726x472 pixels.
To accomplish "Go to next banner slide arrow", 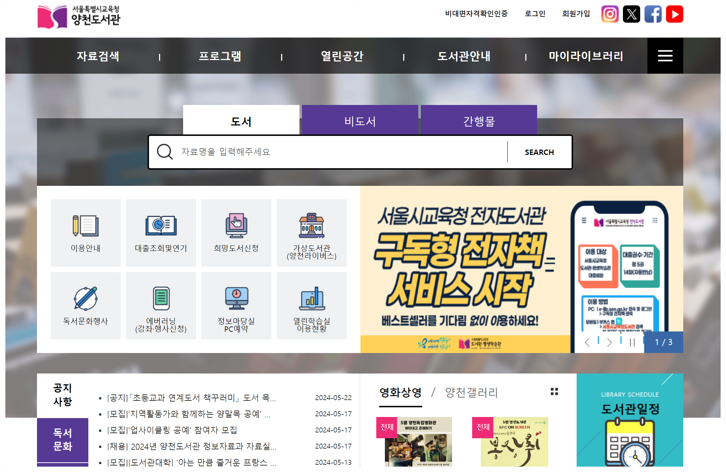I will click(609, 343).
